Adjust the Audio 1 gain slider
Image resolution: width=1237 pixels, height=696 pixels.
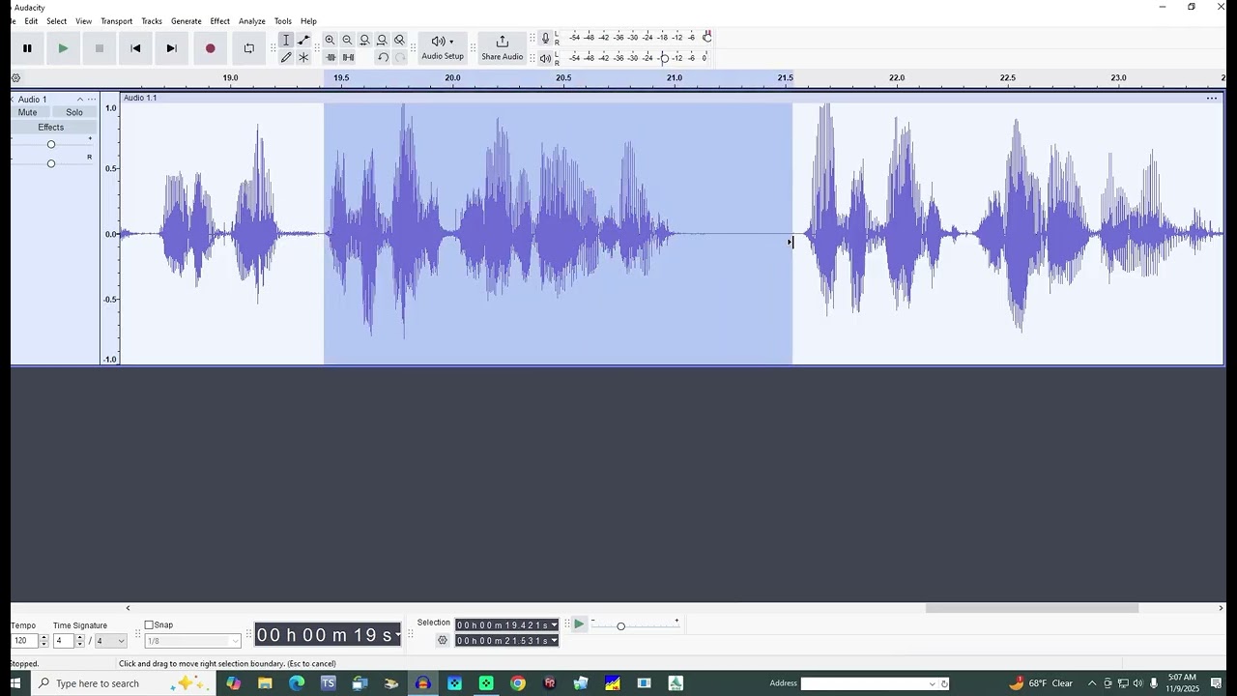pos(51,145)
